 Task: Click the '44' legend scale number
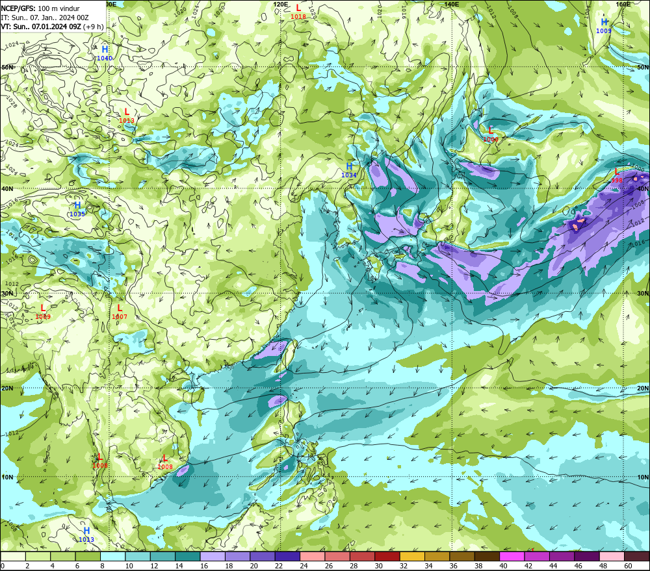point(553,566)
